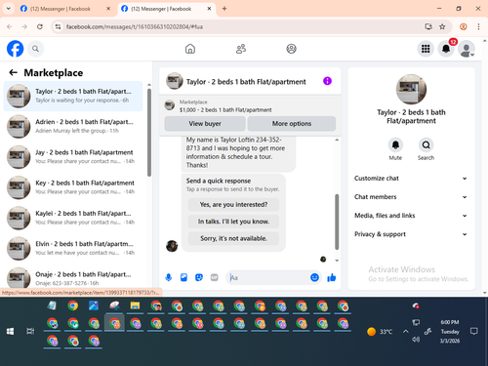Open the Kaylei conversation in list
Image resolution: width=488 pixels, height=366 pixels.
tap(73, 218)
